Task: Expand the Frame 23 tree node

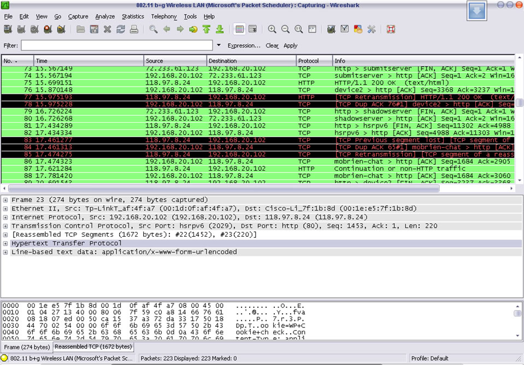Action: 5,200
